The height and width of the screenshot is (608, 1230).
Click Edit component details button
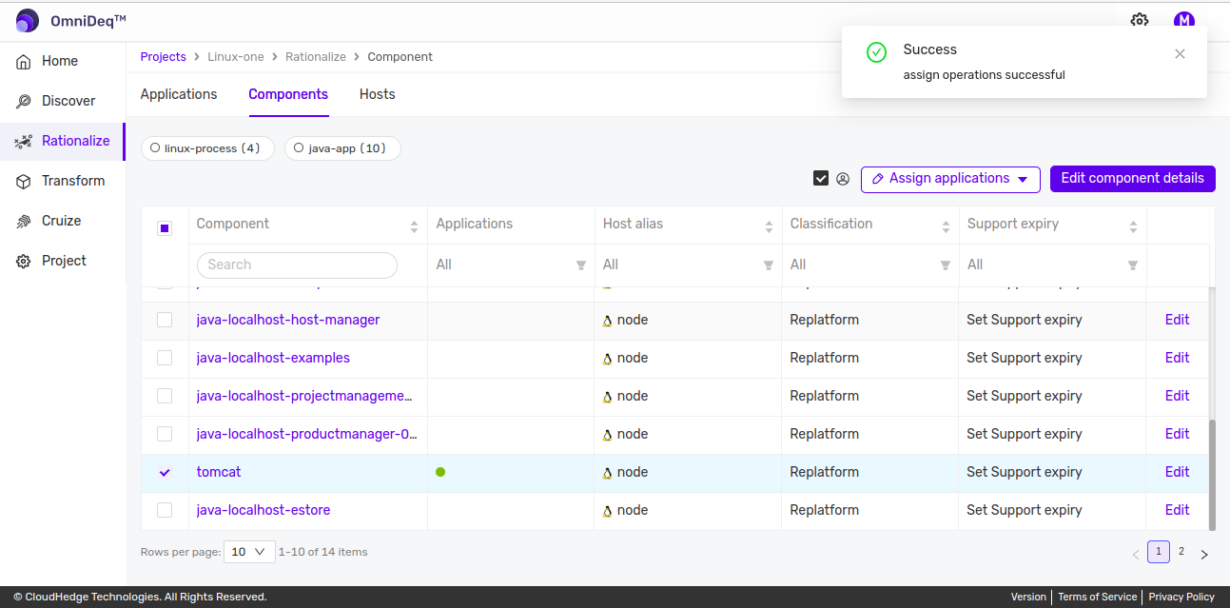pyautogui.click(x=1132, y=179)
